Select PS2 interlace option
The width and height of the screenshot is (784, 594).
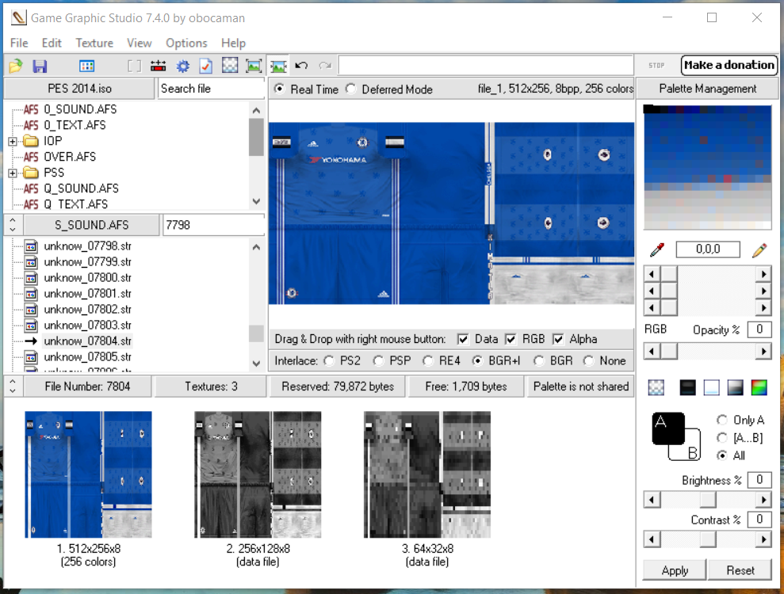click(x=329, y=360)
